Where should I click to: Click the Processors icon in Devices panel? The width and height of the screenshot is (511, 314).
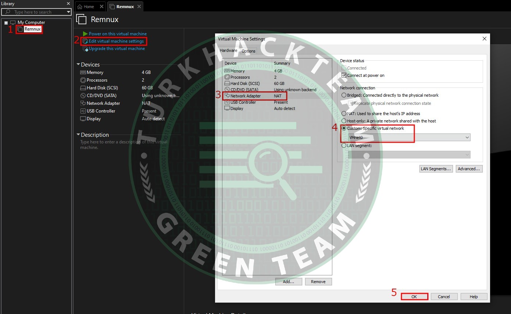tap(83, 80)
